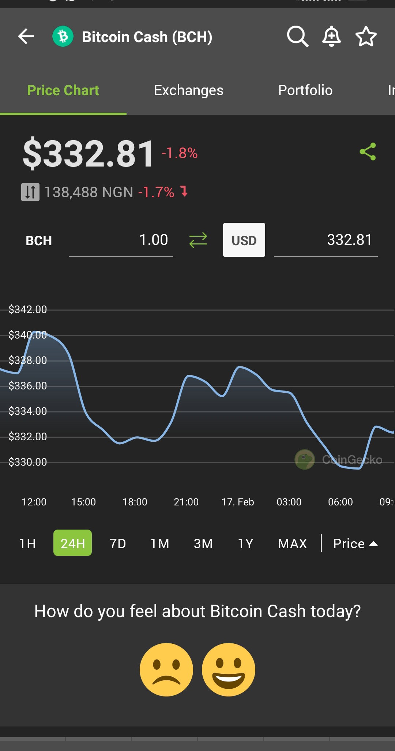The image size is (395, 751).
Task: Tap the -1.8% price change label
Action: (x=179, y=153)
